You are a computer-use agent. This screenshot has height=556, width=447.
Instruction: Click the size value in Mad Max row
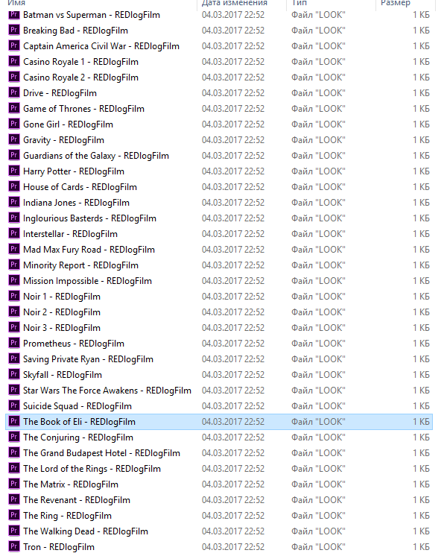coord(421,249)
